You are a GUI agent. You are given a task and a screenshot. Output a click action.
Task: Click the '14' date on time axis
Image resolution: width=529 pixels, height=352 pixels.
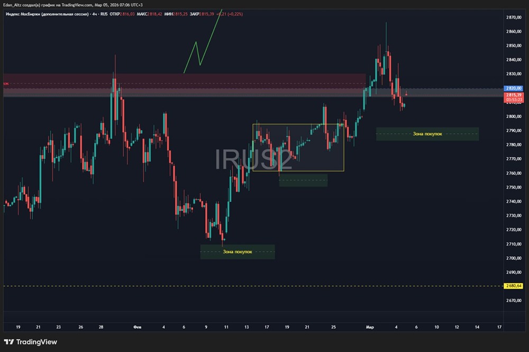point(477,327)
